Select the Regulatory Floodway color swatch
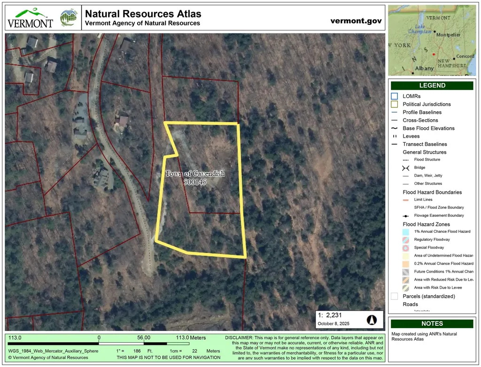Screen dimensions: 481x367 (406, 239)
